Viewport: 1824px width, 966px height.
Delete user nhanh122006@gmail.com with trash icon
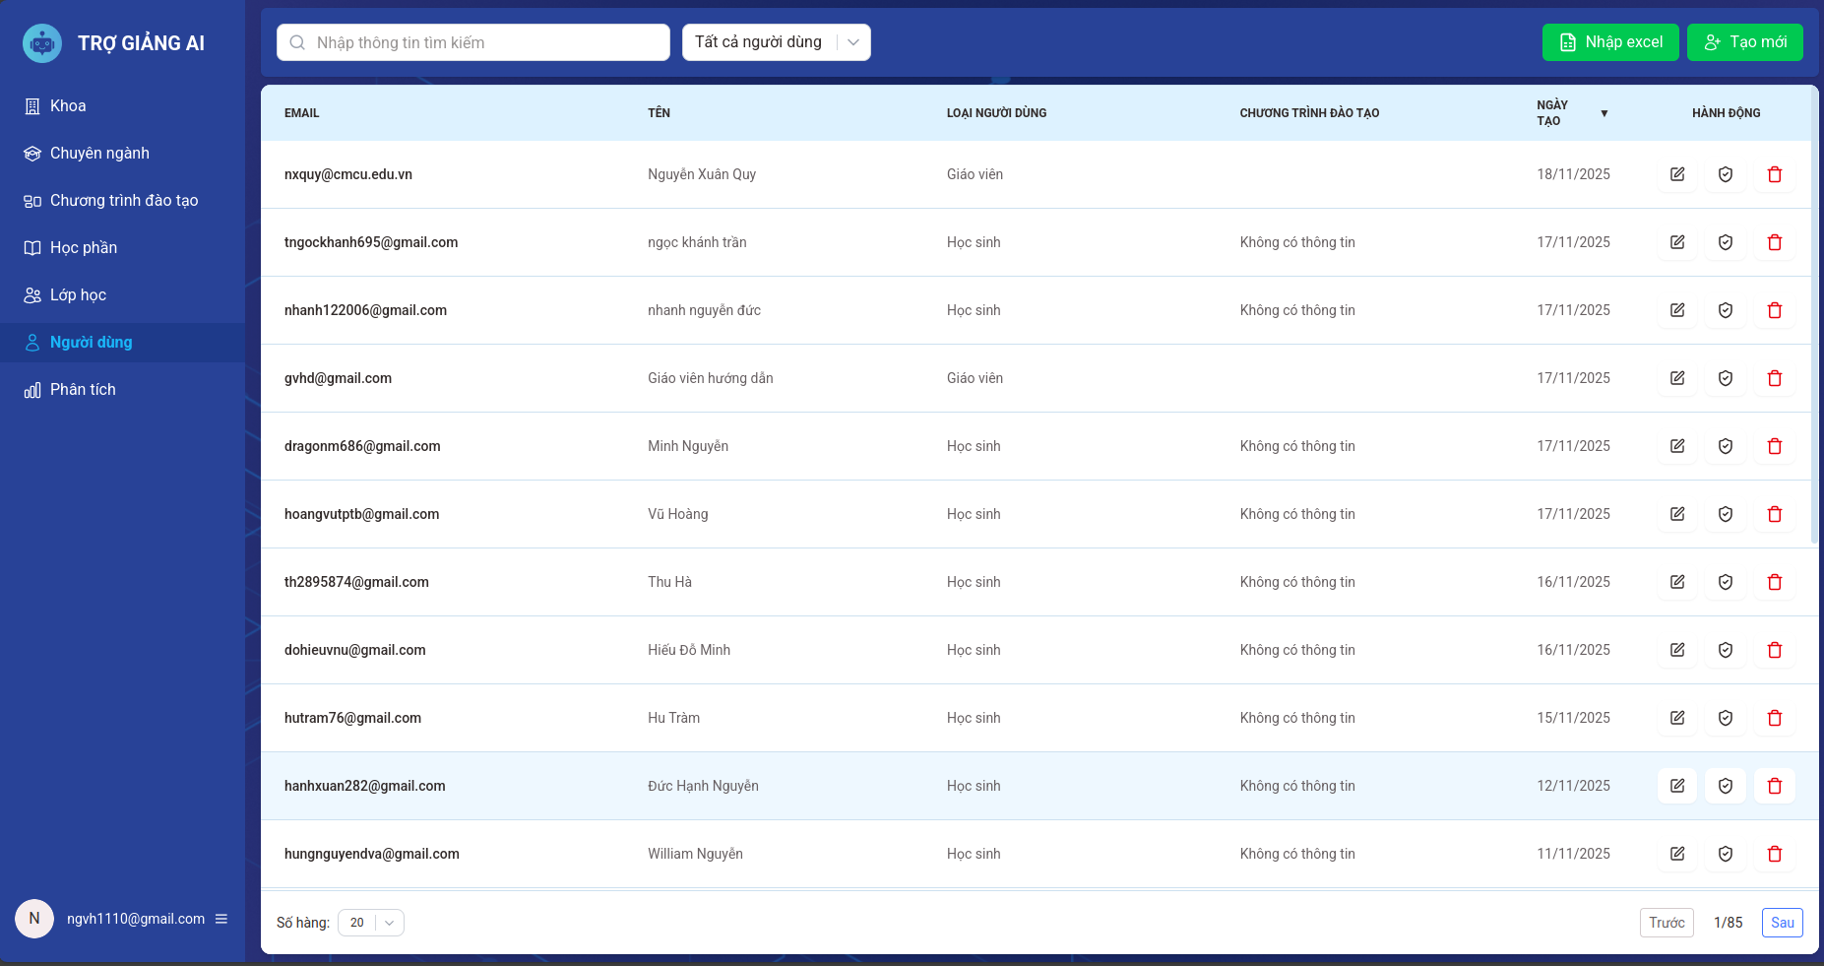click(x=1775, y=310)
